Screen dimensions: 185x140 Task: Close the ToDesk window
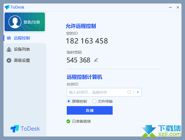(178, 7)
